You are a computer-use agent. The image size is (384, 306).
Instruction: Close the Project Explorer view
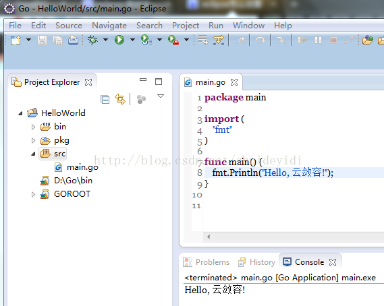pyautogui.click(x=88, y=82)
